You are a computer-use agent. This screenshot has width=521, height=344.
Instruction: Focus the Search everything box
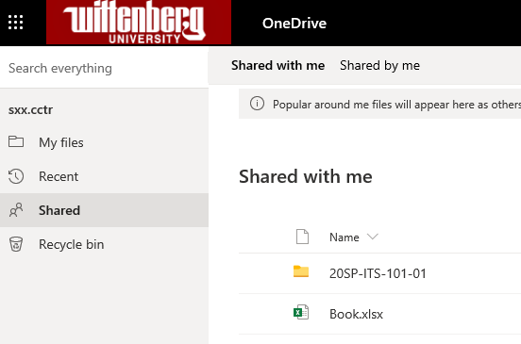coord(104,69)
